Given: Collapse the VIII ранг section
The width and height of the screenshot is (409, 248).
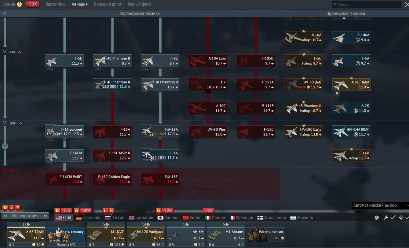Looking at the screenshot, I should click(x=13, y=123).
